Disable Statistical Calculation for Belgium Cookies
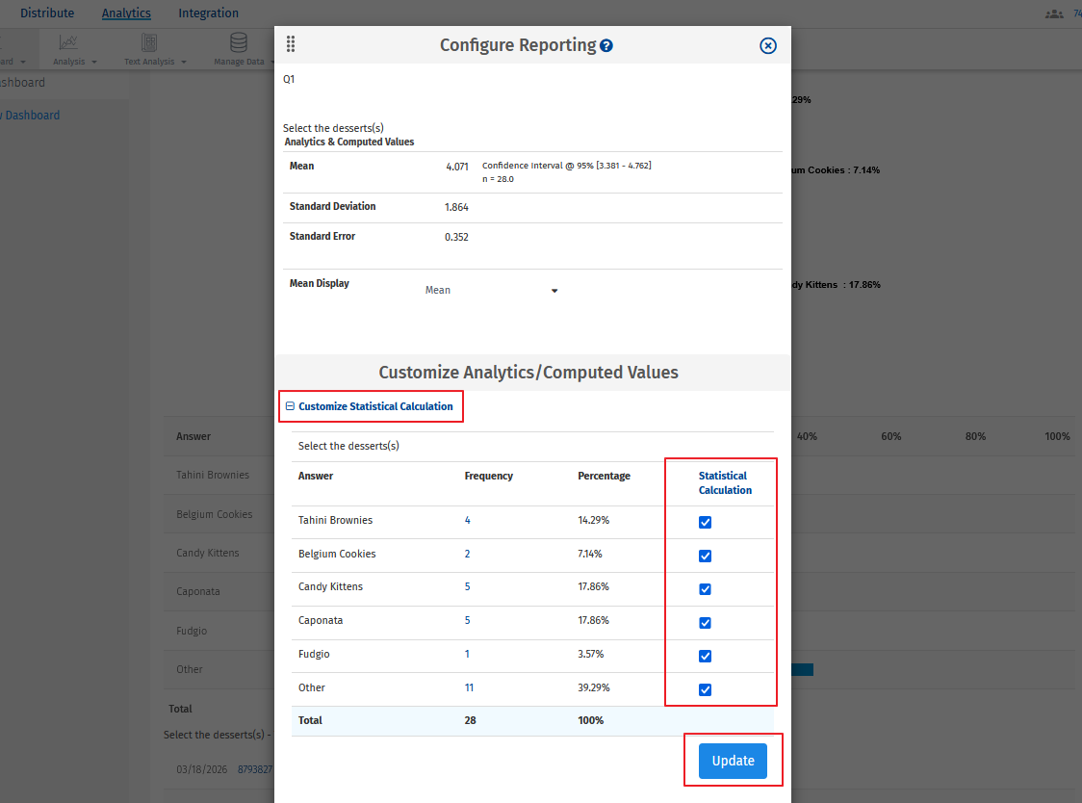This screenshot has height=803, width=1082. (706, 556)
